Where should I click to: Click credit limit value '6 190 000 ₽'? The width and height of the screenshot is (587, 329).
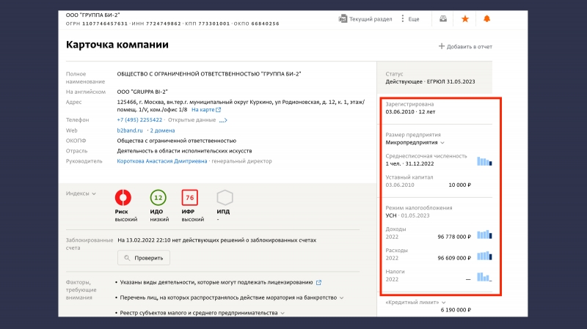point(456,310)
